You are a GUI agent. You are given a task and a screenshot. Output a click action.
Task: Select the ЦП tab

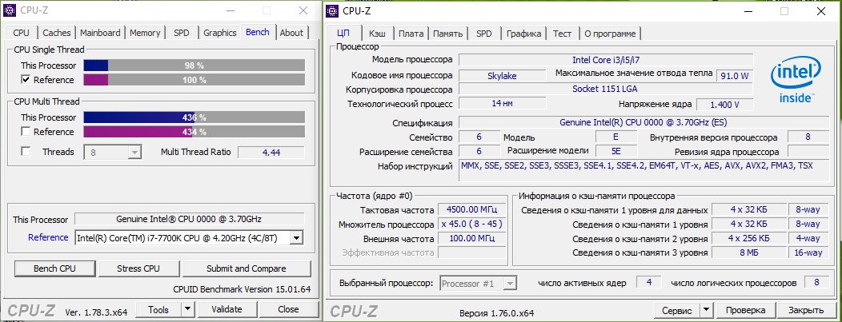click(x=343, y=34)
